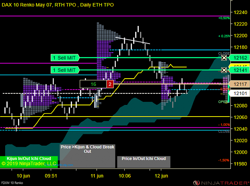Image resolution: width=250 pixels, height=186 pixels.
Task: Select the Sell MIT order flag at 12162
Action: (x=65, y=58)
